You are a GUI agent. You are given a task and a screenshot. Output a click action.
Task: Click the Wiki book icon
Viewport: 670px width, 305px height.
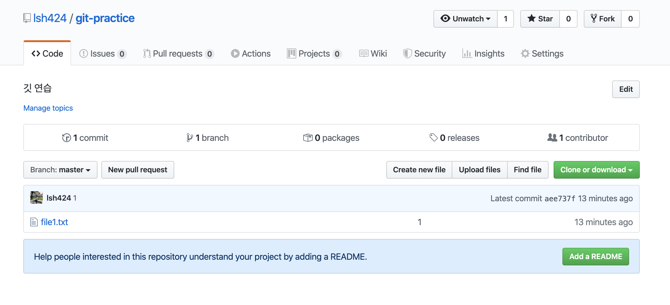tap(364, 54)
